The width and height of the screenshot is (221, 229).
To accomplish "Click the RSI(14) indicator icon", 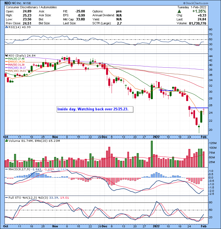I will point(6,27).
